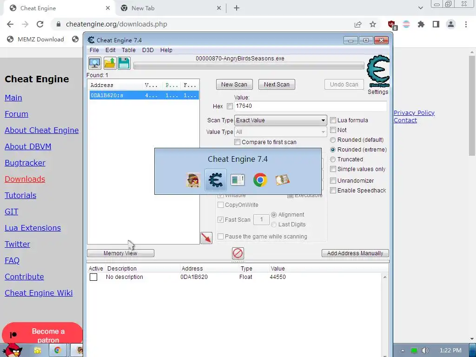Open the uBlock extension icon in Chrome
476x357 pixels.
(x=392, y=25)
